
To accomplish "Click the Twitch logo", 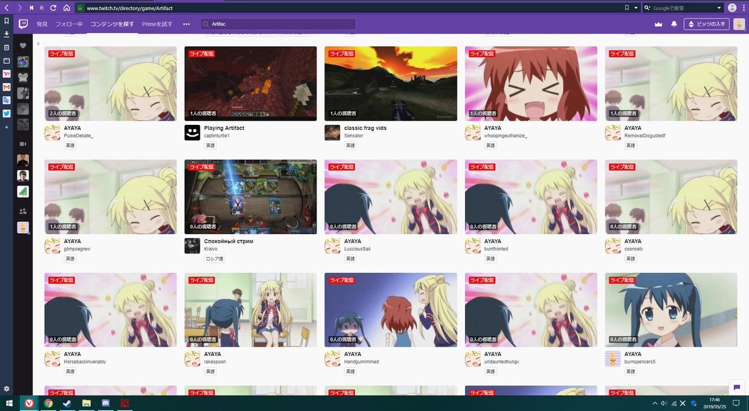I will click(23, 24).
